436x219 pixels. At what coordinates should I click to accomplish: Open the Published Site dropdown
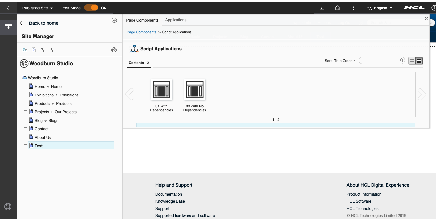(37, 8)
